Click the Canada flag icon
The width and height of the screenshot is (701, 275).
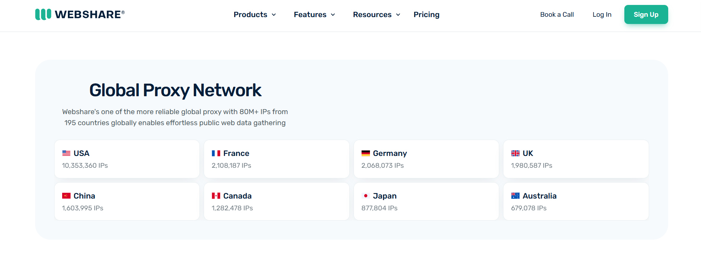click(216, 196)
